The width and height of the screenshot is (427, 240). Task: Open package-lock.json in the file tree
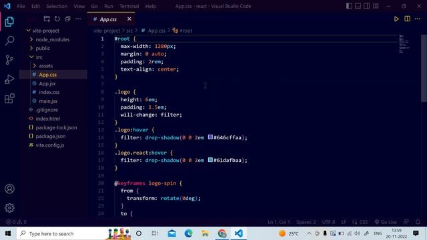coord(56,127)
